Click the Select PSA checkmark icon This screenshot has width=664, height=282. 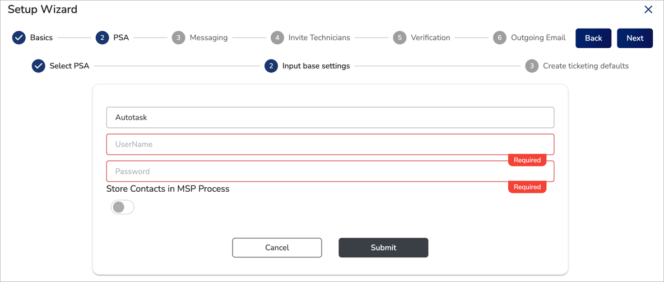tap(38, 66)
